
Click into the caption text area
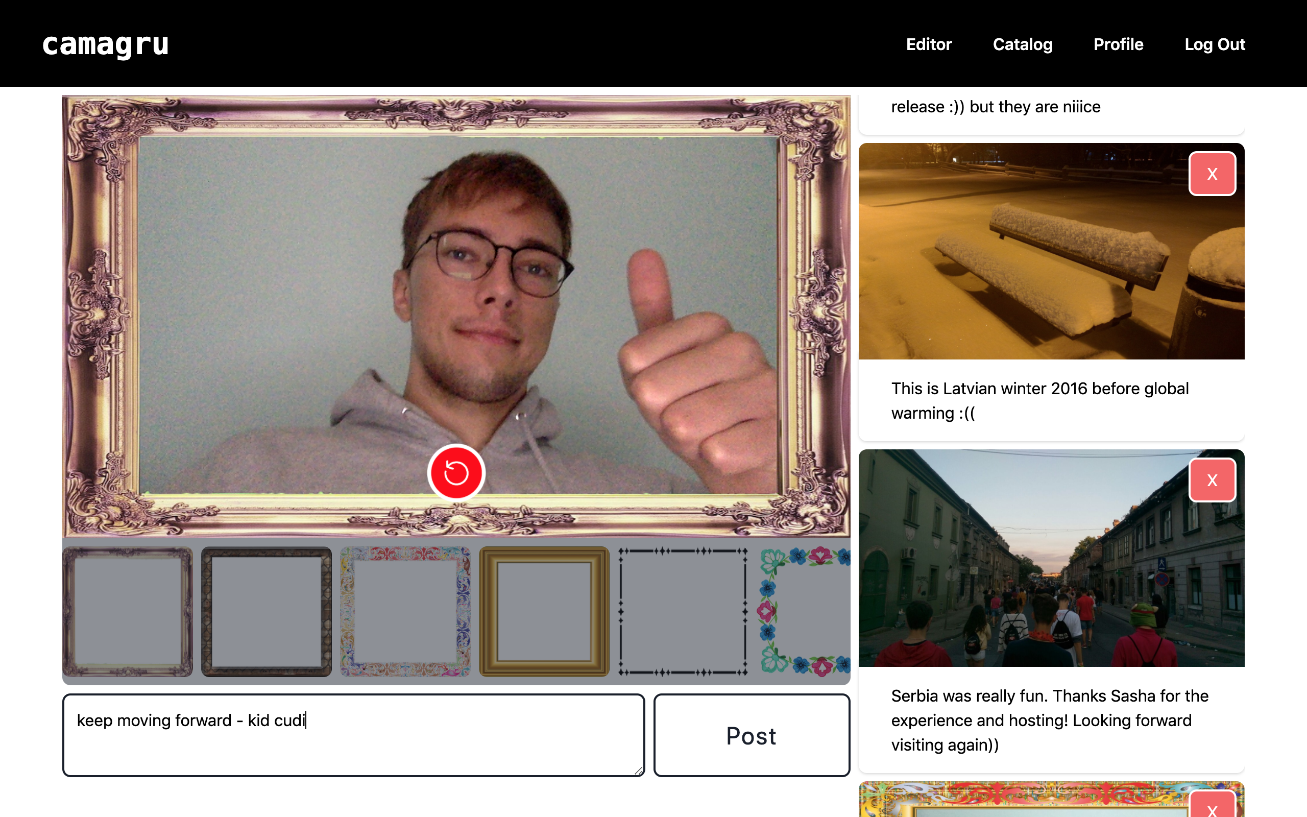click(x=353, y=735)
